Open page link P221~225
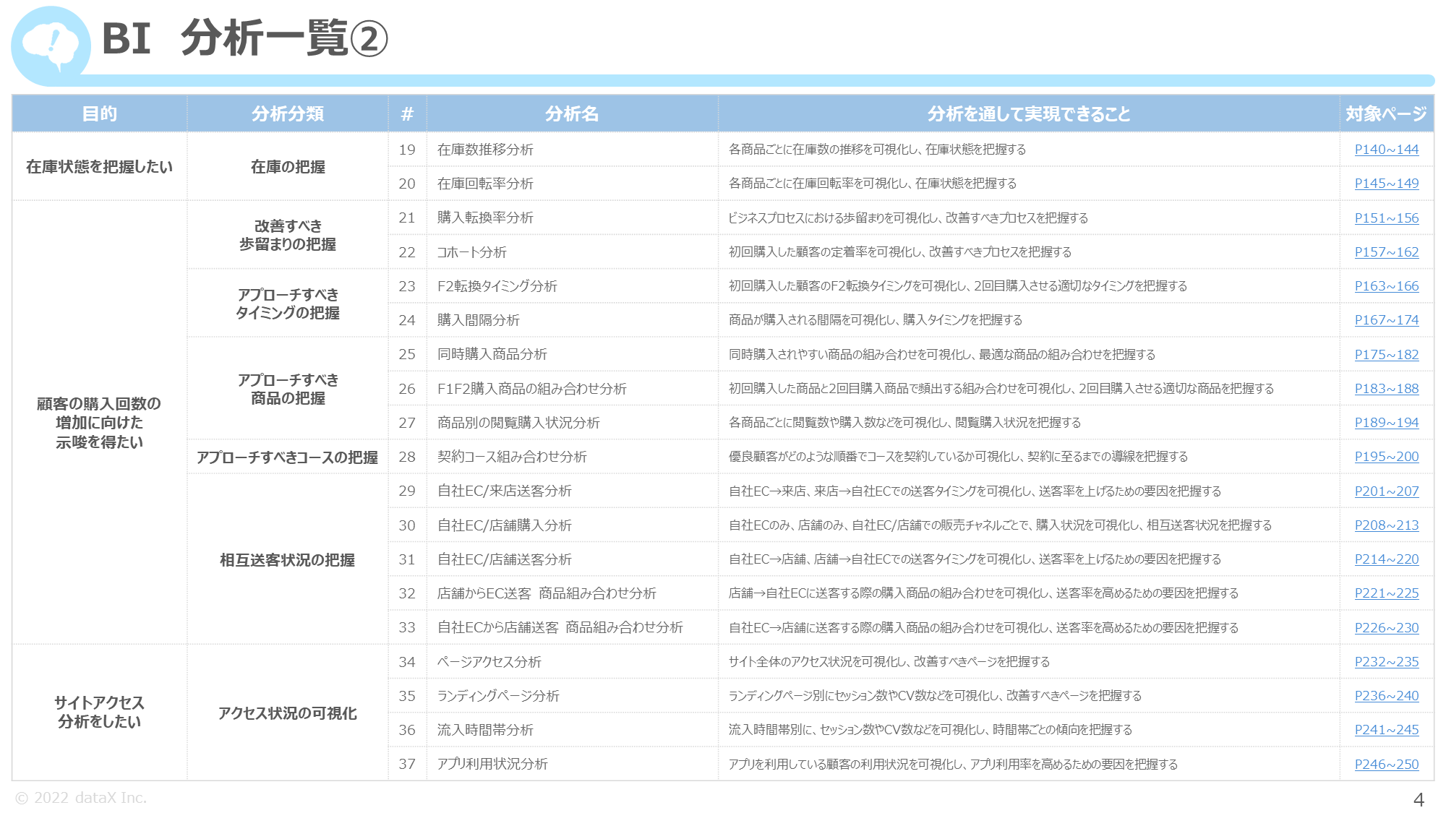The width and height of the screenshot is (1446, 813). 1386,593
